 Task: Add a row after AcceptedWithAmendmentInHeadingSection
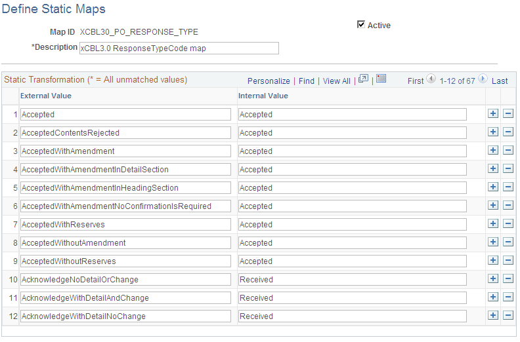[x=493, y=187]
